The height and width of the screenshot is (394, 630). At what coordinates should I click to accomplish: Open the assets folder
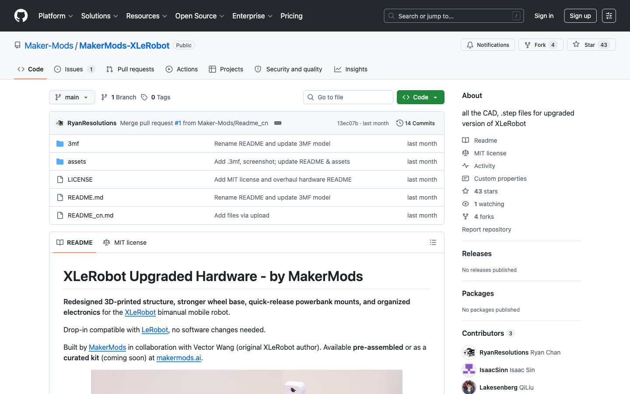tap(77, 162)
